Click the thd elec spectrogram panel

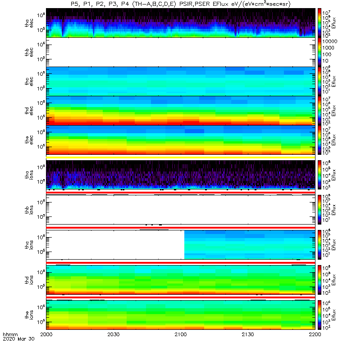(x=181, y=110)
